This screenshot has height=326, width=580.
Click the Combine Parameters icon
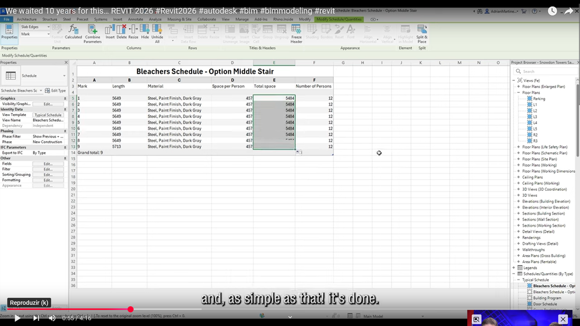[x=92, y=34]
